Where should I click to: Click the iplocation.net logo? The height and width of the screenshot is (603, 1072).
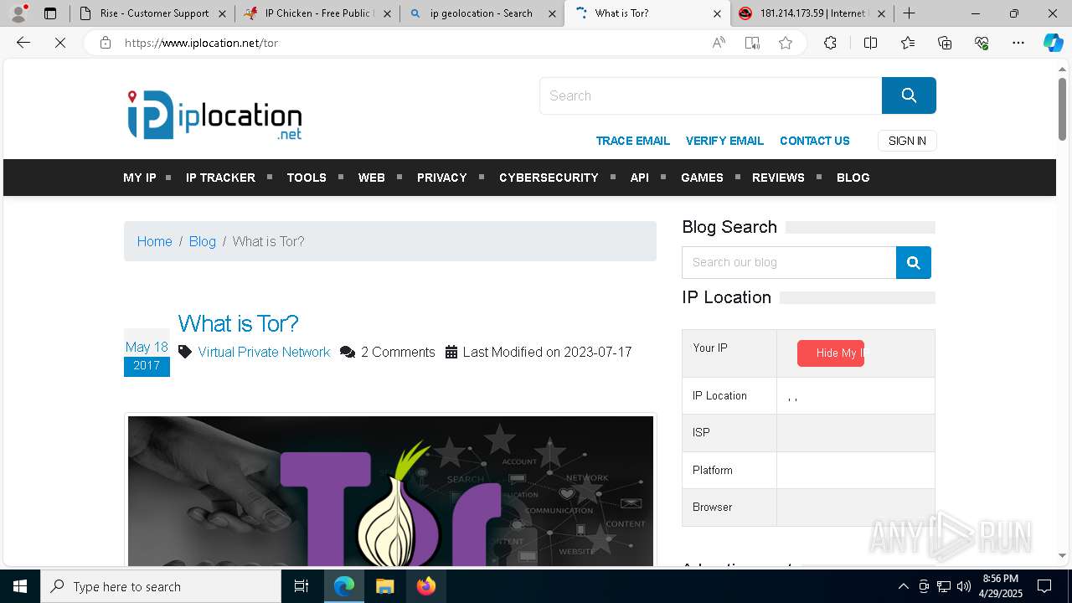click(214, 115)
